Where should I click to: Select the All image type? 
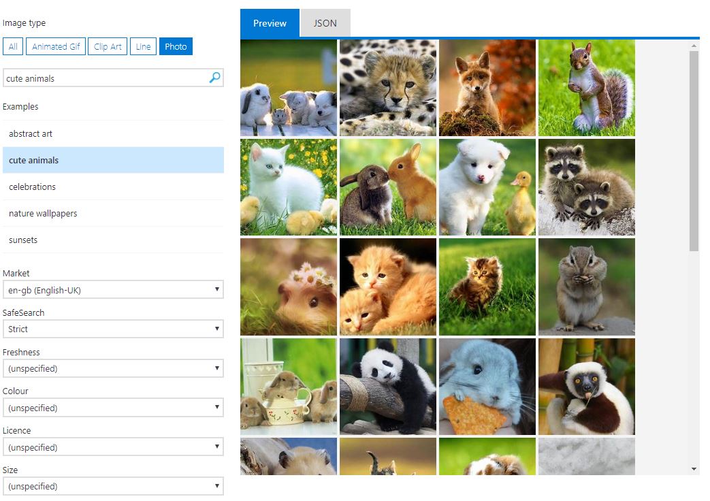13,46
